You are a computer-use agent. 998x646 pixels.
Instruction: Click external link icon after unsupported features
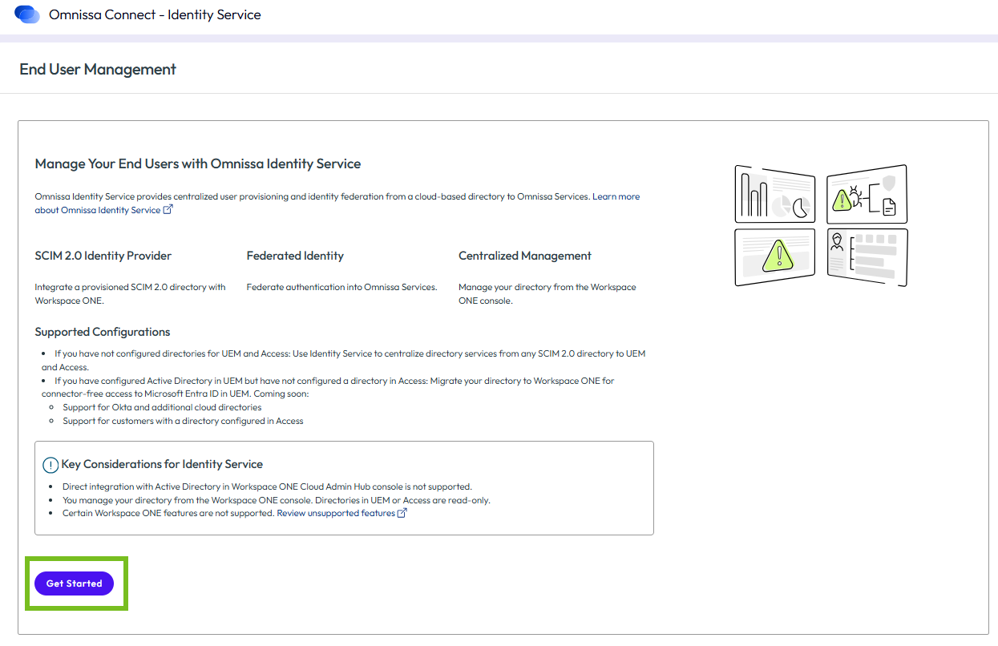402,513
